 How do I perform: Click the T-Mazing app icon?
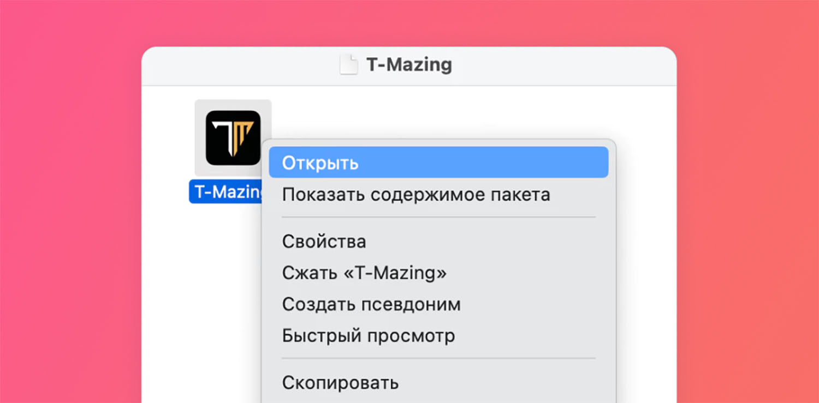[x=233, y=138]
